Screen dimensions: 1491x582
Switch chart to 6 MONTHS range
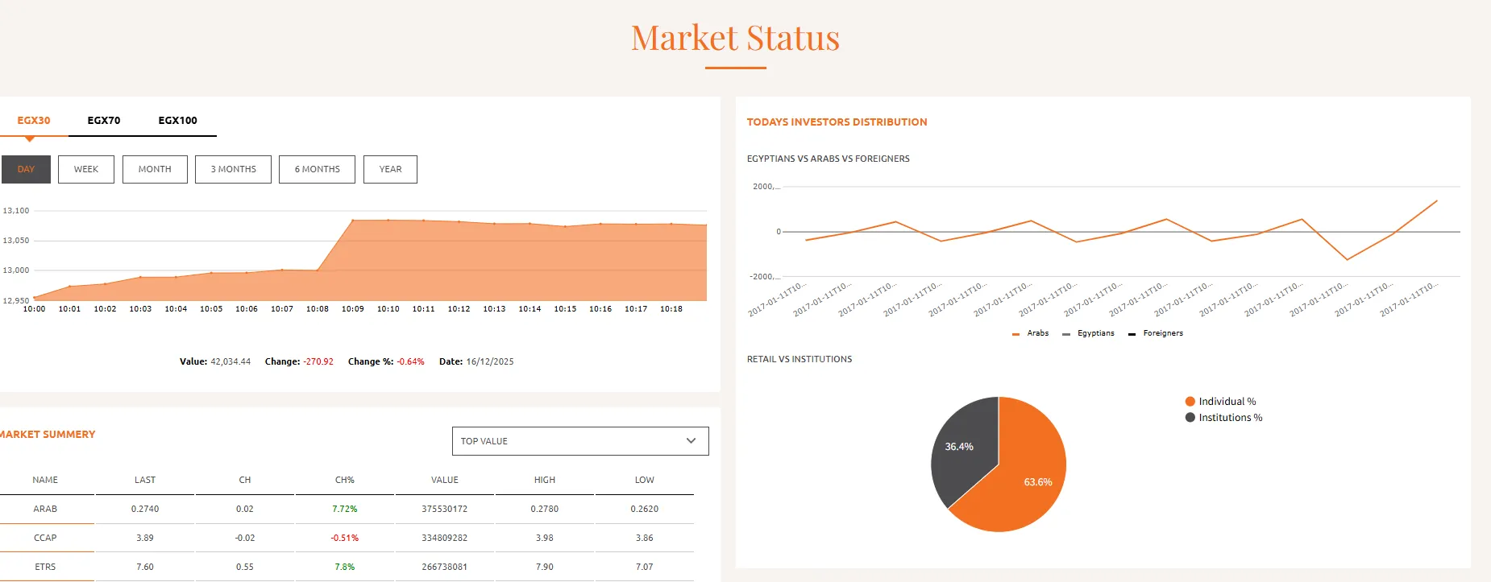(x=317, y=170)
